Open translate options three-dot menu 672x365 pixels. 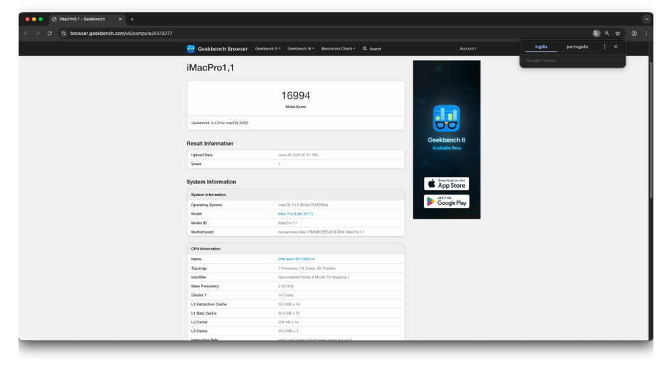605,47
